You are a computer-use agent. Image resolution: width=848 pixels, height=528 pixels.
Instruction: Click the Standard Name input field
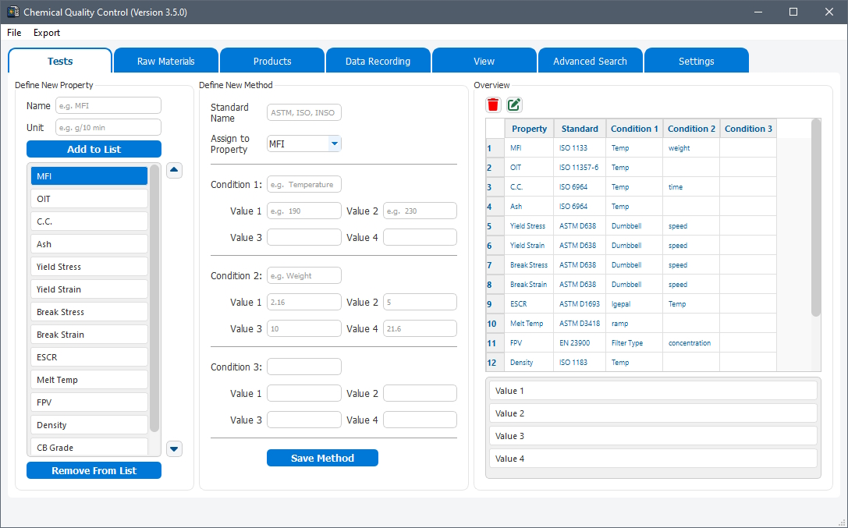pos(303,112)
